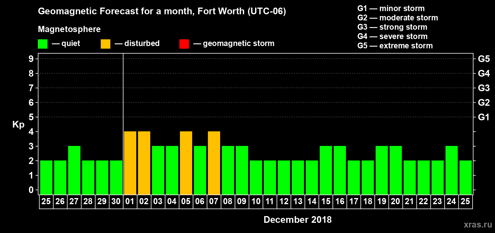
Task: Click the date label 25 at the chart's left edge
Action: (46, 201)
